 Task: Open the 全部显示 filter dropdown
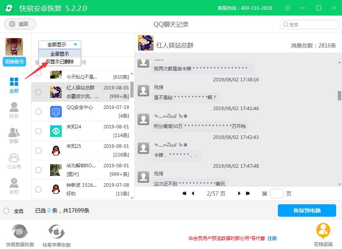coord(60,45)
